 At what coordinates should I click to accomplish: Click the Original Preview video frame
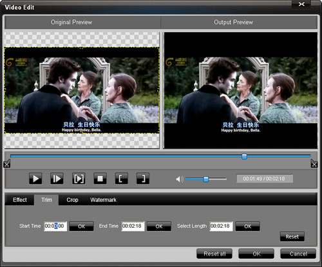point(82,90)
